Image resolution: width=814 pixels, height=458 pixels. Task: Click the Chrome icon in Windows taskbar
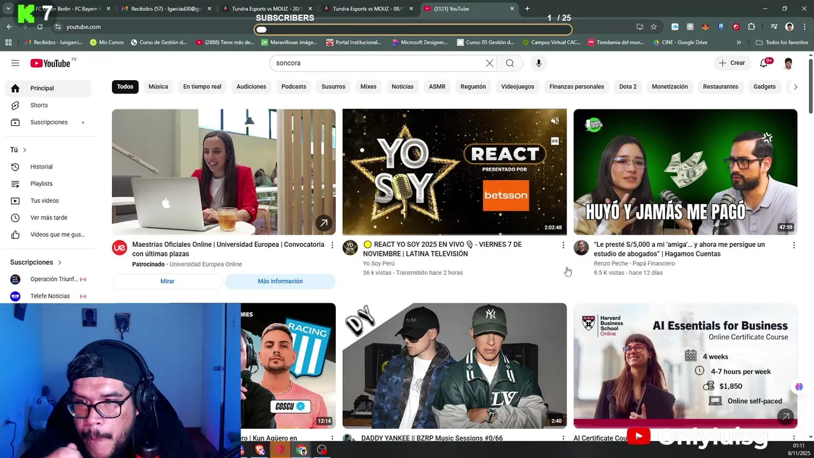point(301,450)
